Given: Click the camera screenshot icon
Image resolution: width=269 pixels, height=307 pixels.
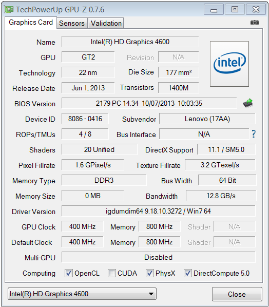Looking at the screenshot, I should point(254,22).
